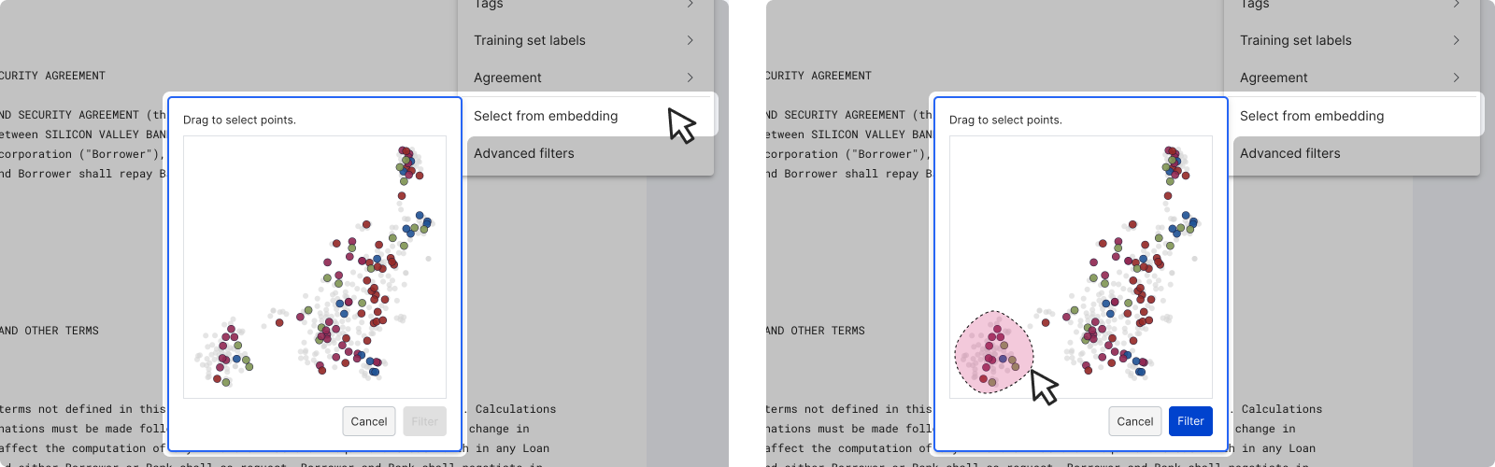Expand Tags chevron in left panel
1495x467 pixels.
point(691,4)
